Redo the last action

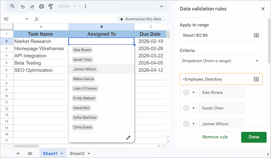(32, 7)
